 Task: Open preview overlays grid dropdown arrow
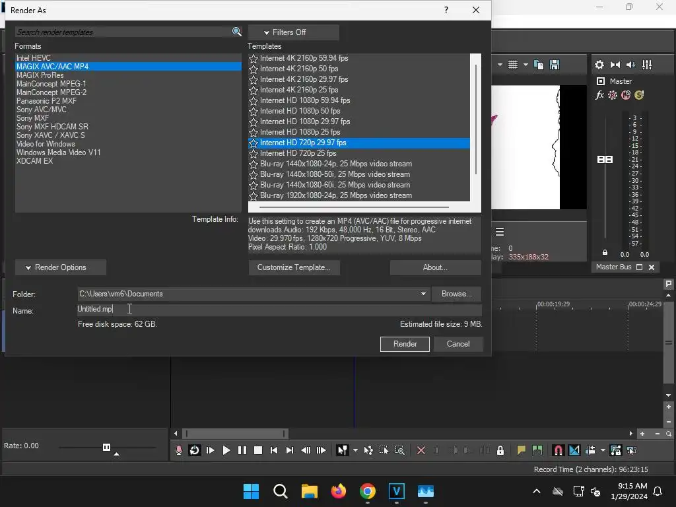(x=525, y=65)
